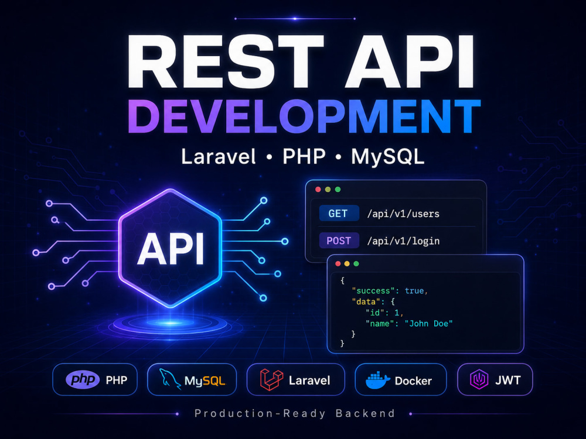Select the JWT badge label text

(507, 380)
